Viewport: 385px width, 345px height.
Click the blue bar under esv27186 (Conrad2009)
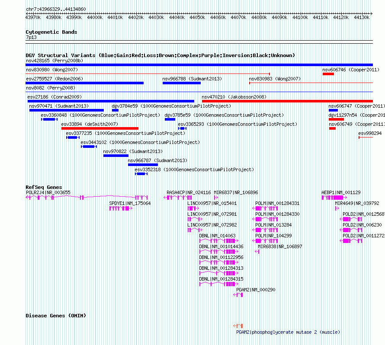[x=111, y=101]
